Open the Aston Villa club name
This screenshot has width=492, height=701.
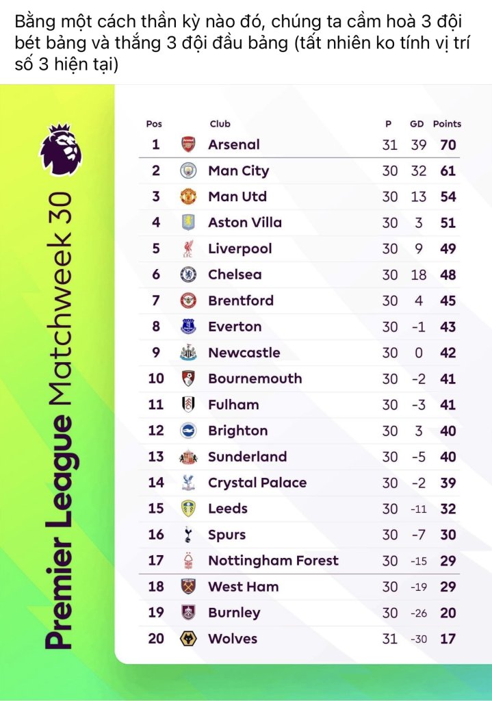pos(245,222)
